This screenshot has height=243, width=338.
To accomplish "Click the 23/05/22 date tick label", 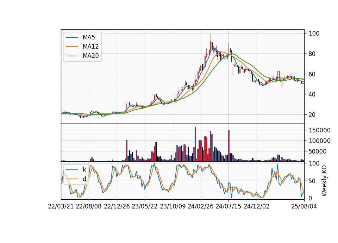I will (145, 206).
